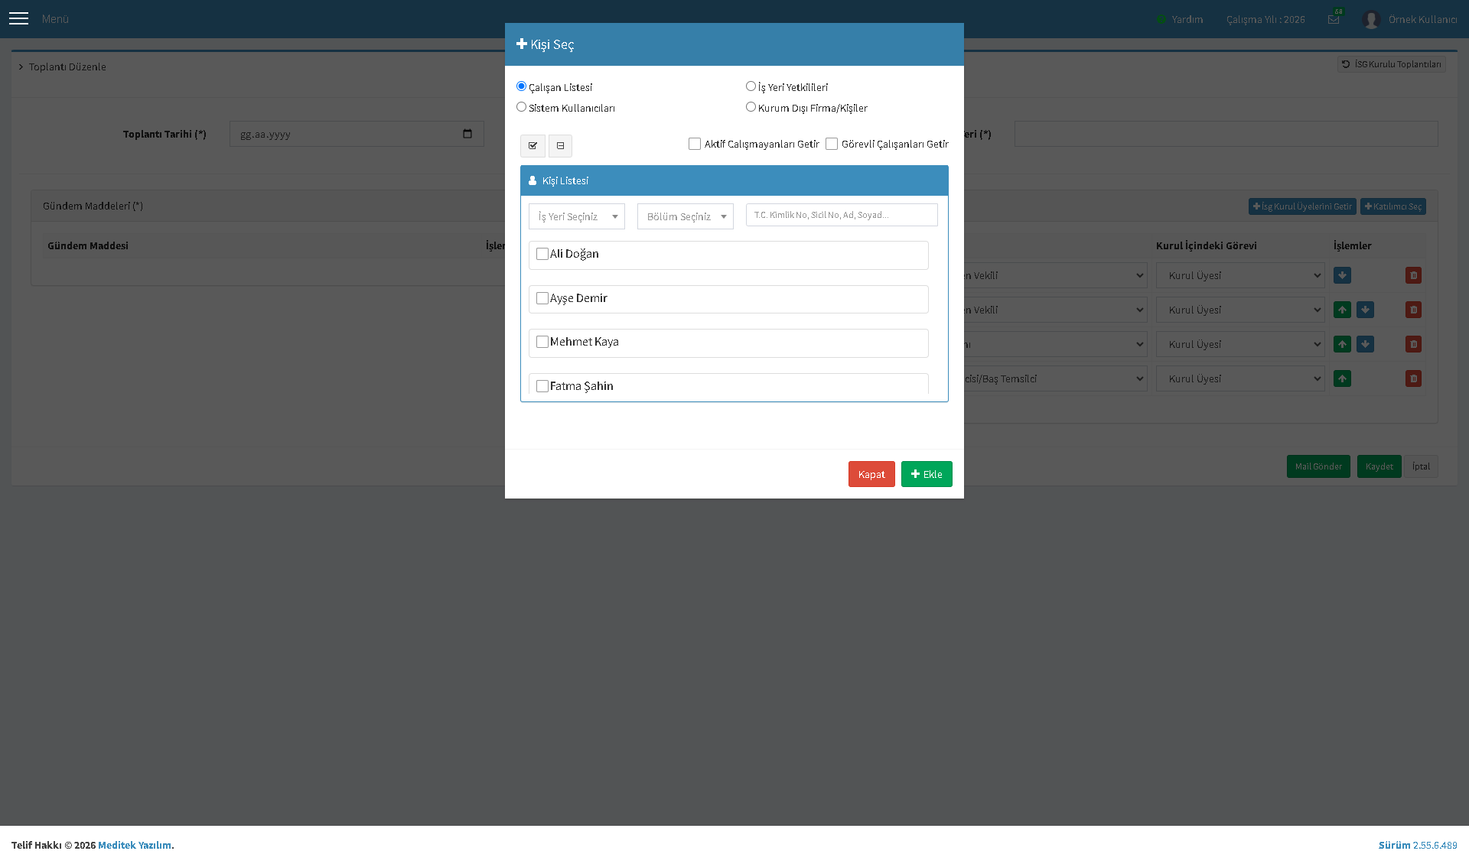Screen dimensions: 1469x864
Task: Click the Sürüm 2.55.6.489 version text
Action: pos(1418,845)
